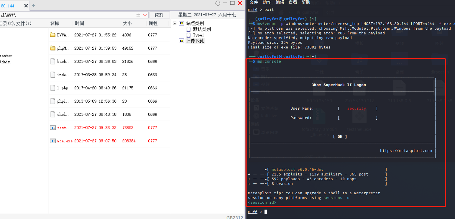Select the Type1 tree item
The height and width of the screenshot is (219, 455).
198,35
